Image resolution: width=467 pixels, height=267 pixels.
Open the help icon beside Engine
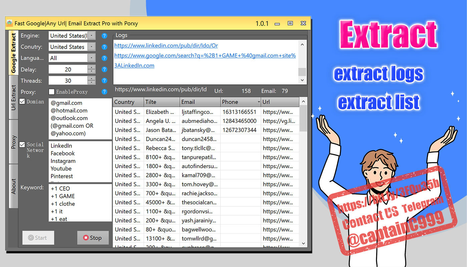[104, 36]
